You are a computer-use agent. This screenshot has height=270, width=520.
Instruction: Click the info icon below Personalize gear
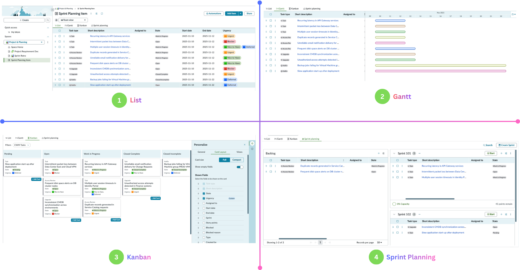coord(252,149)
